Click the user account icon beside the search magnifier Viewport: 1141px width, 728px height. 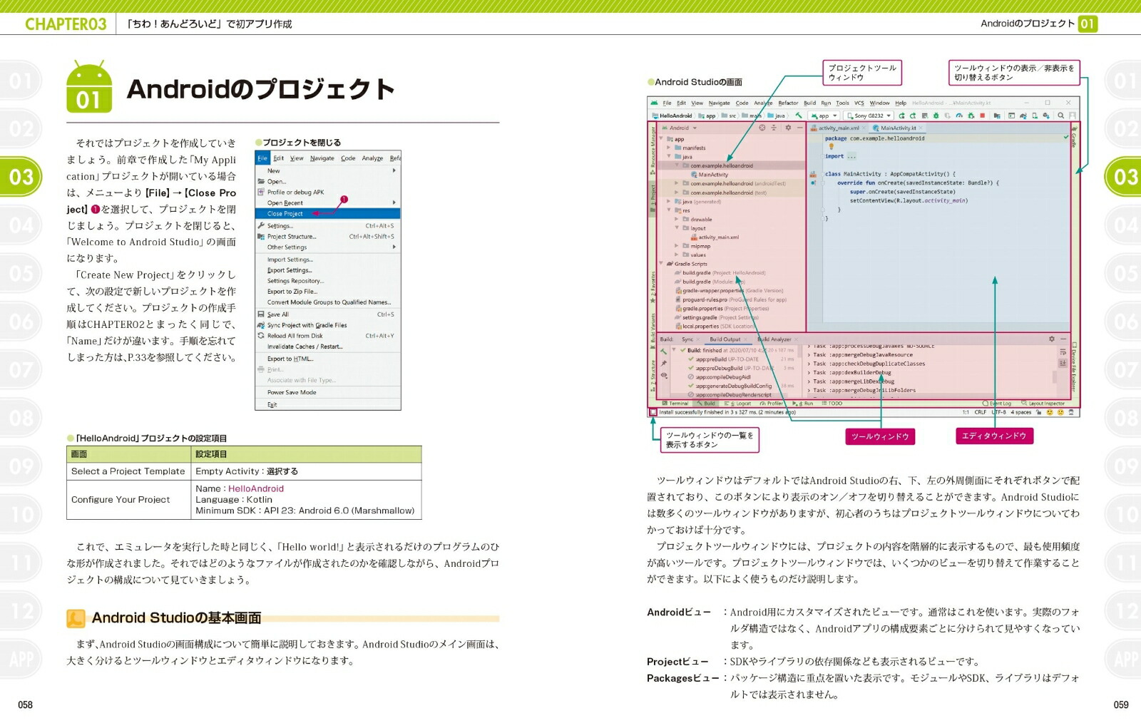[1073, 116]
